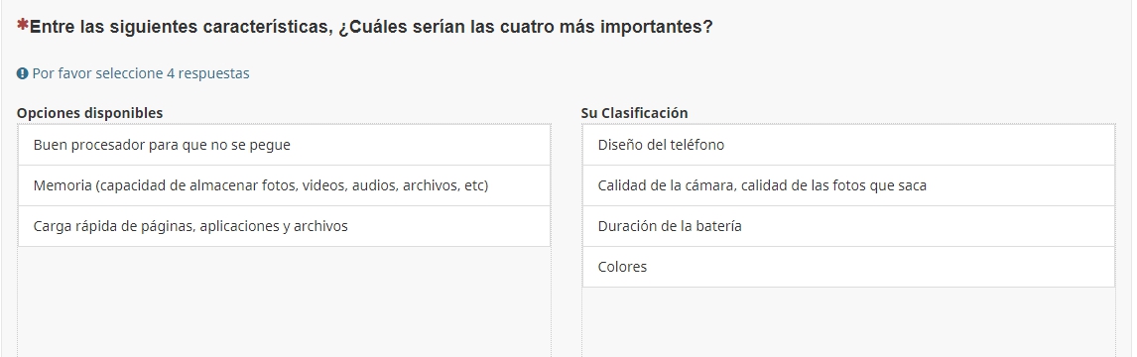Click blank space right of question title
The width and height of the screenshot is (1137, 357).
(x=921, y=27)
